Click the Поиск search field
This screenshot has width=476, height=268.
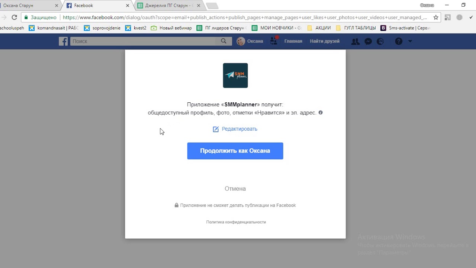click(143, 41)
